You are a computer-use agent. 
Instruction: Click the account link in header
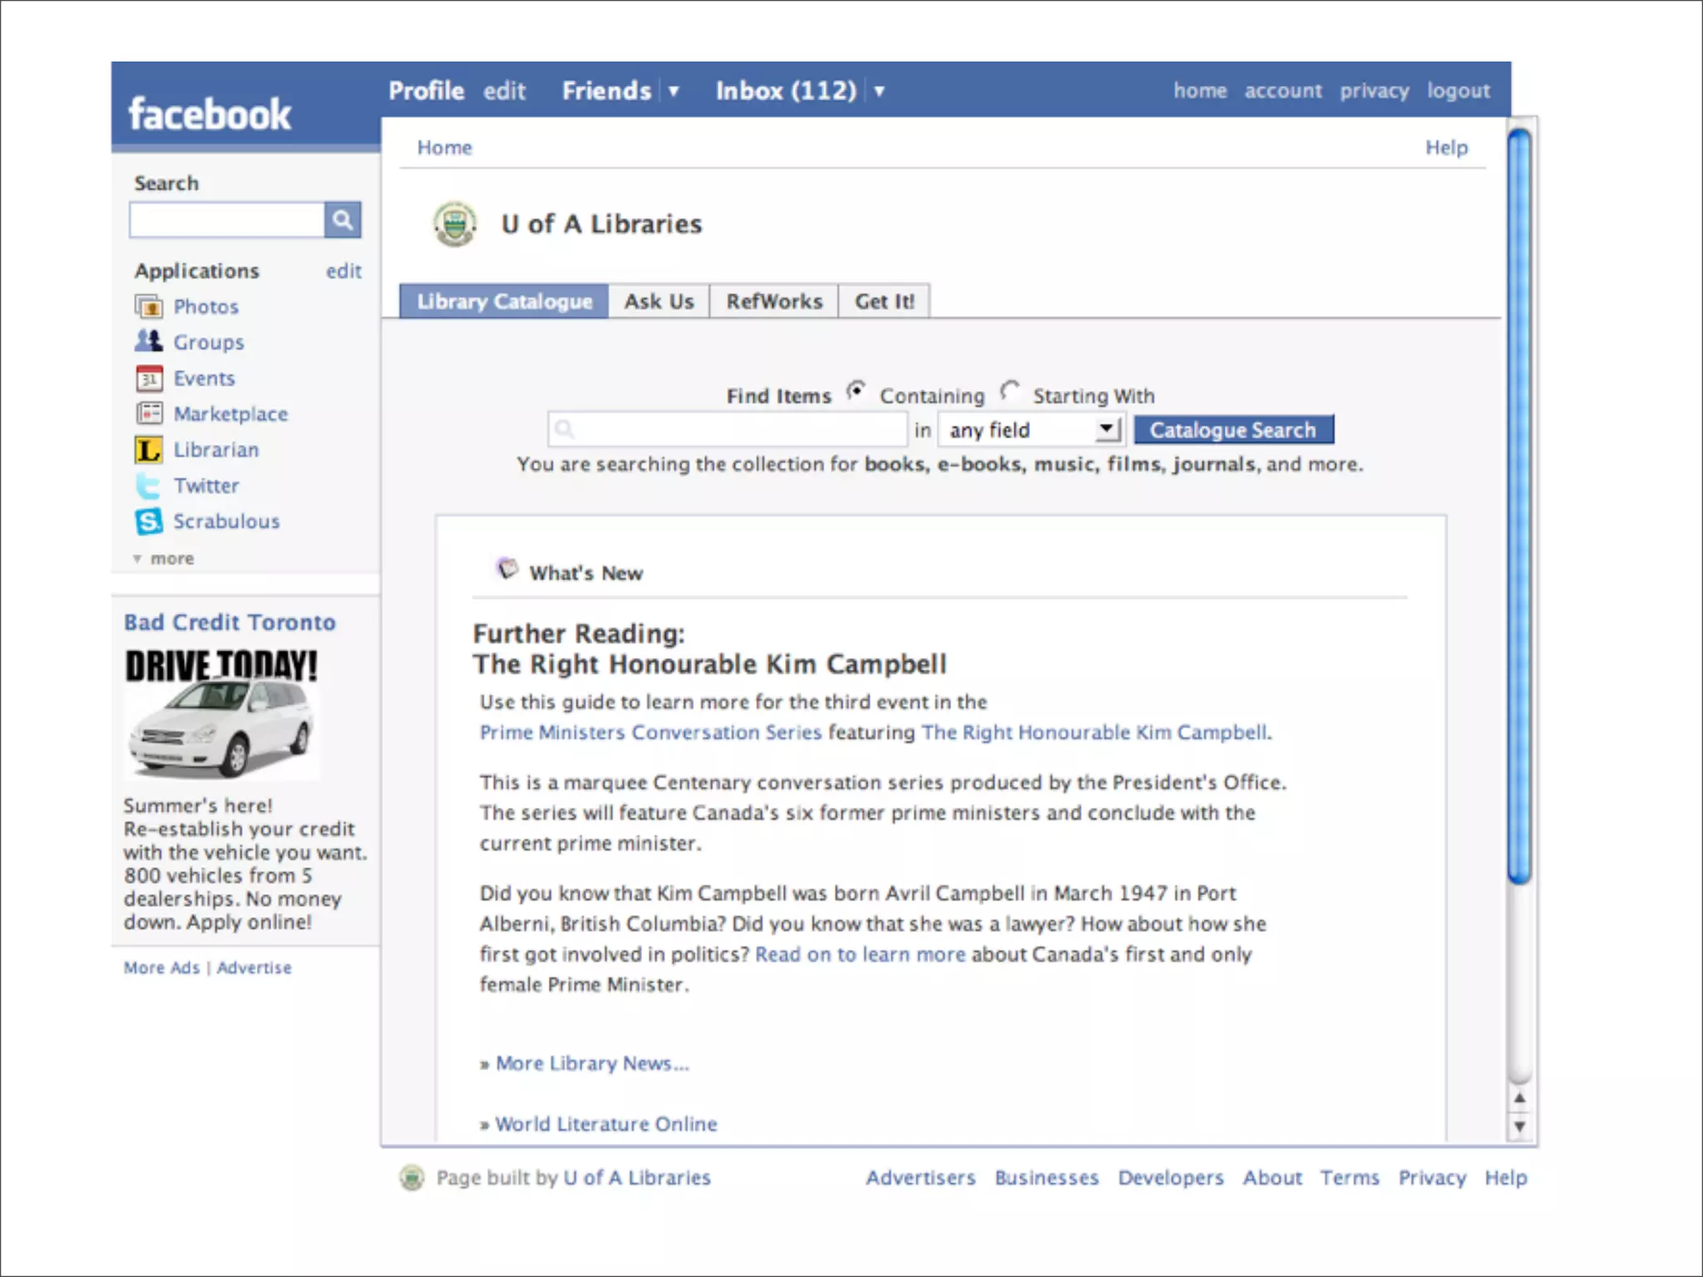coord(1283,91)
